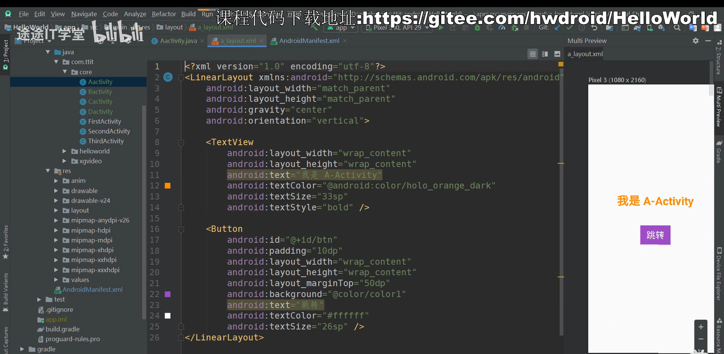Expand the xgvideo package
Image resolution: width=724 pixels, height=354 pixels.
(65, 161)
